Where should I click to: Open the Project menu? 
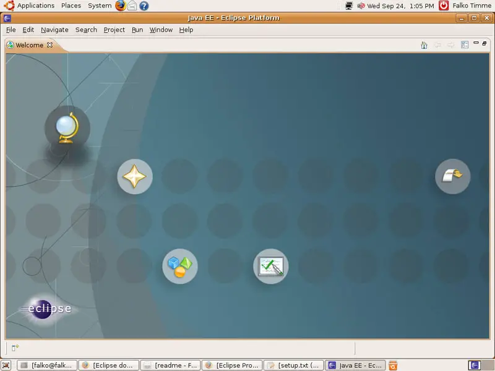(114, 30)
